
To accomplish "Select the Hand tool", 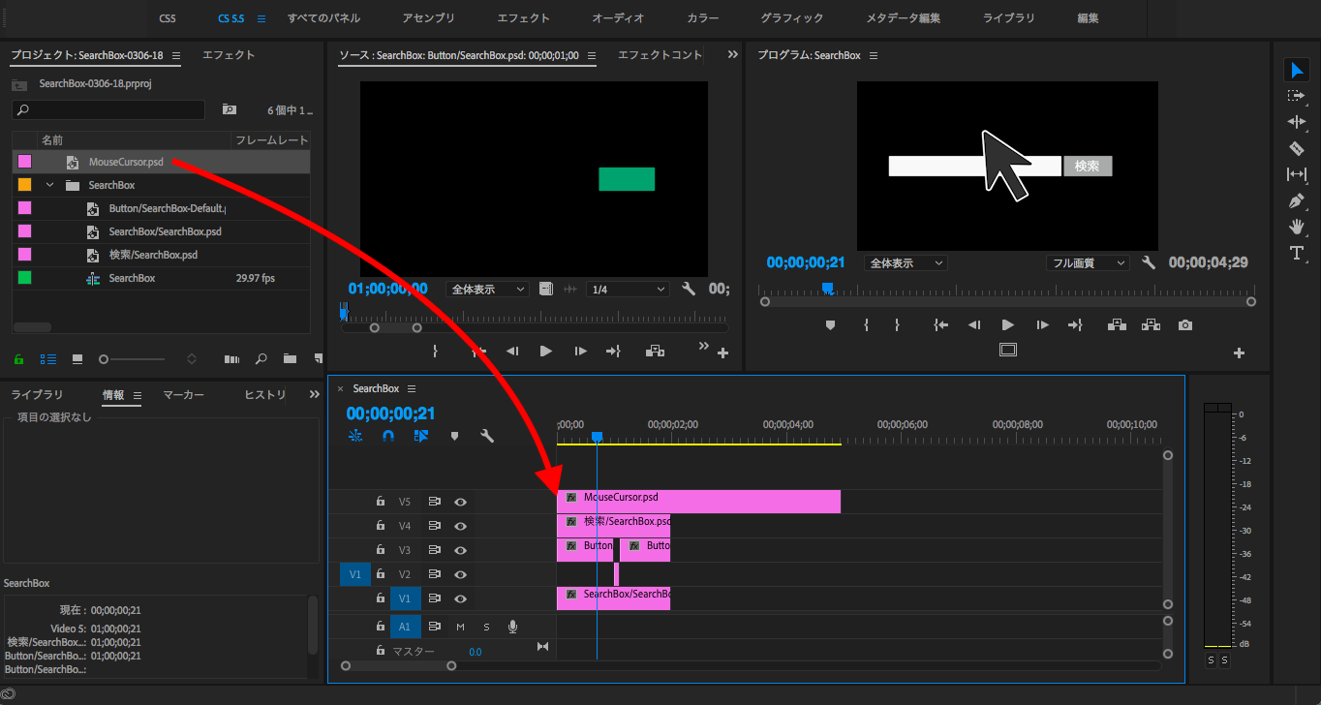I will (x=1296, y=227).
